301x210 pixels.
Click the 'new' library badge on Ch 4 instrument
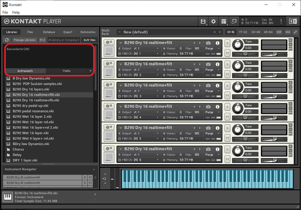(x=109, y=114)
